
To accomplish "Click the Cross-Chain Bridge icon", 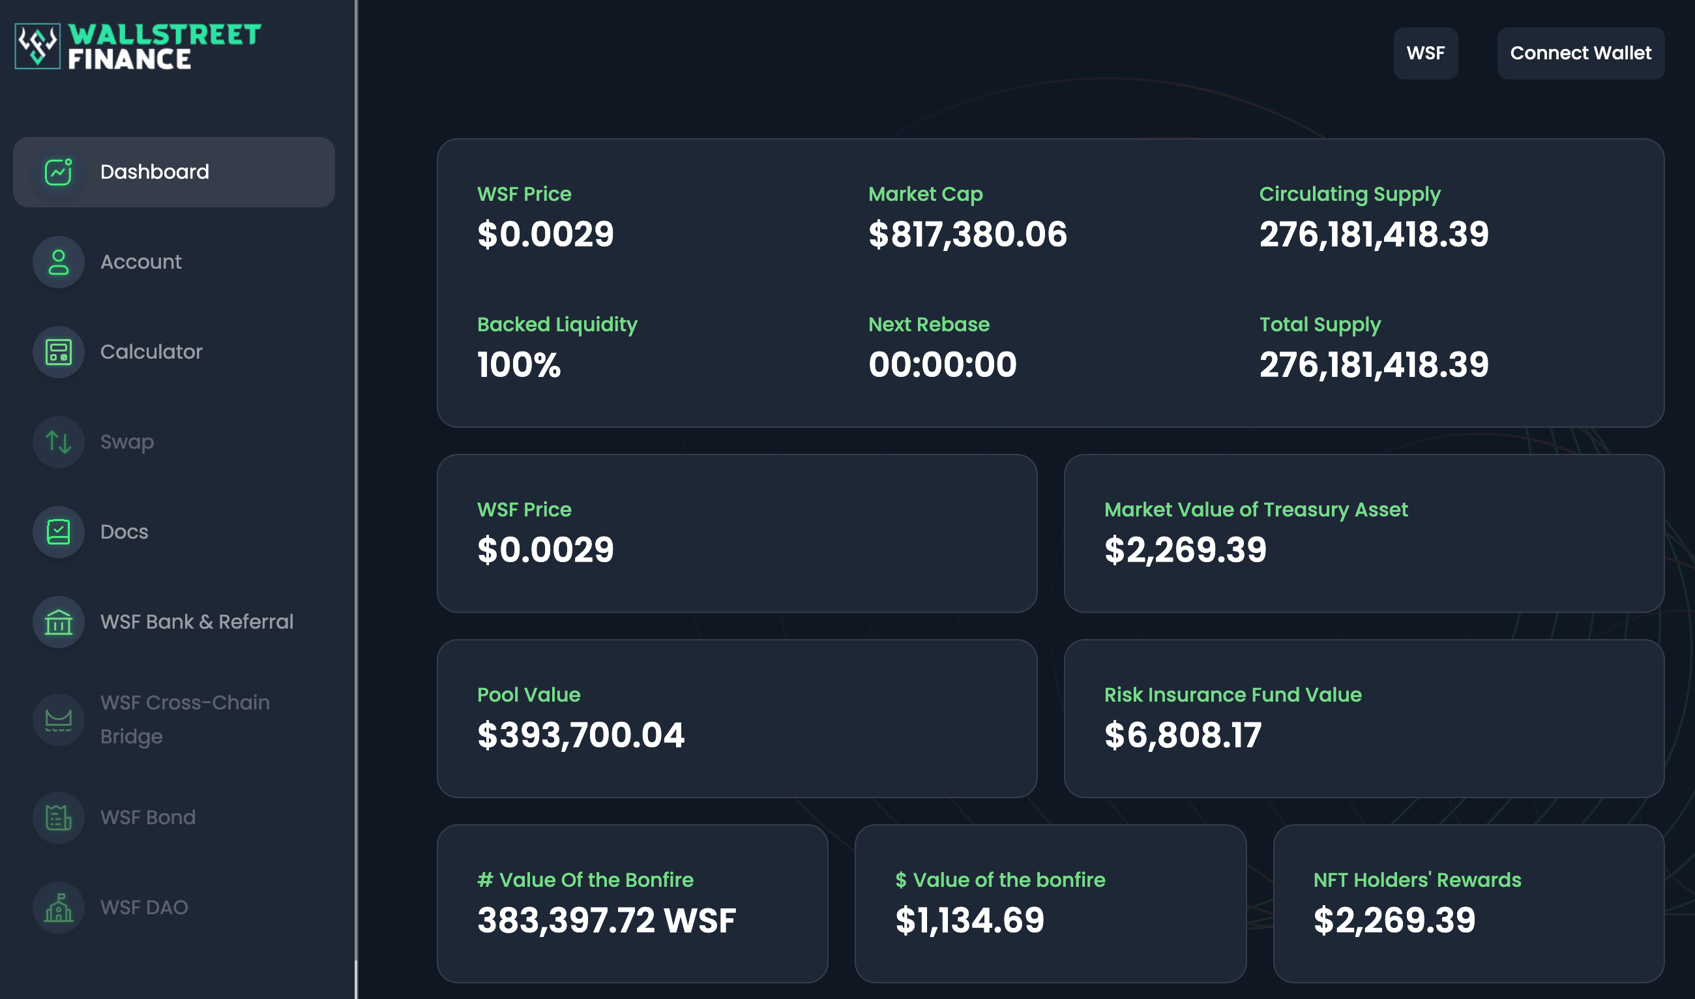I will pyautogui.click(x=59, y=720).
